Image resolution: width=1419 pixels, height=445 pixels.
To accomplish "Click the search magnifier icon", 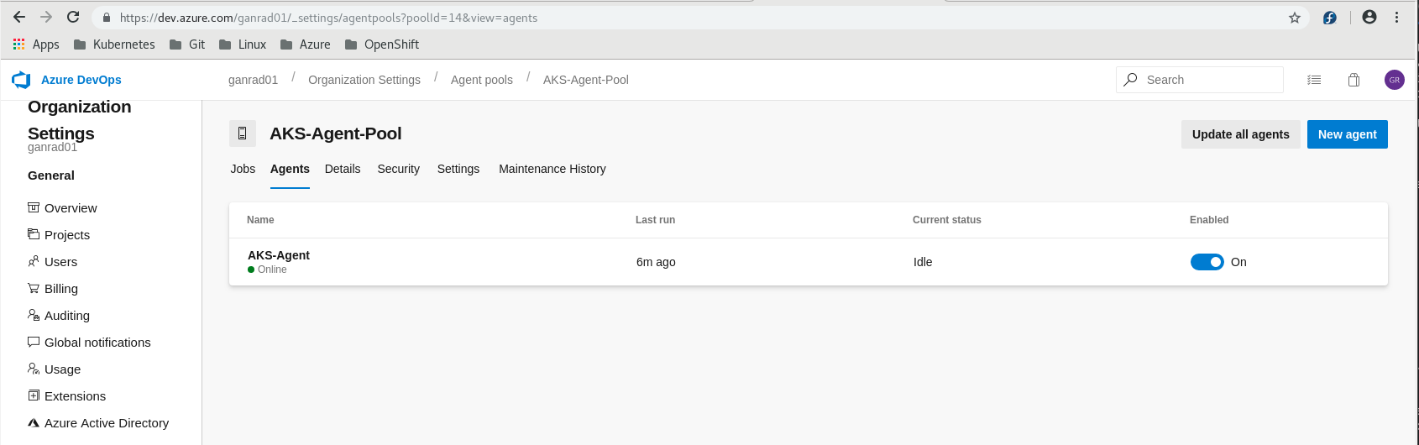I will pos(1131,79).
